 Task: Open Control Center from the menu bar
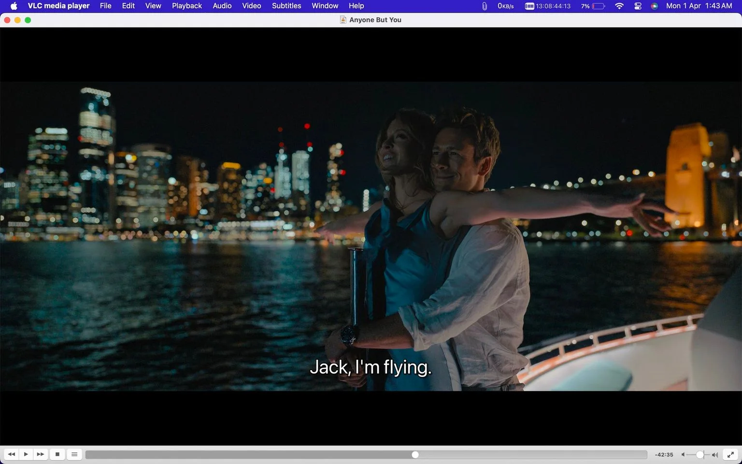638,6
